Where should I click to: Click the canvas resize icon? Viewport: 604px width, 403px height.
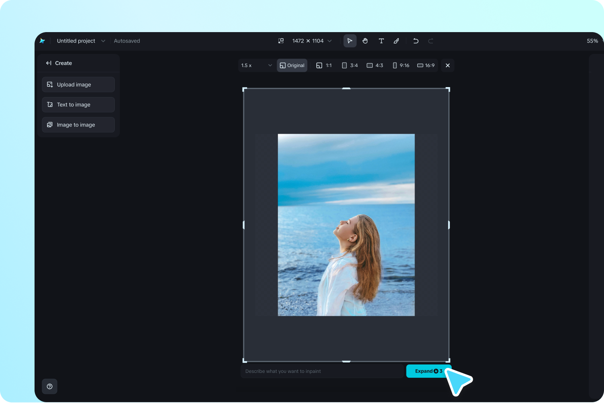[281, 41]
